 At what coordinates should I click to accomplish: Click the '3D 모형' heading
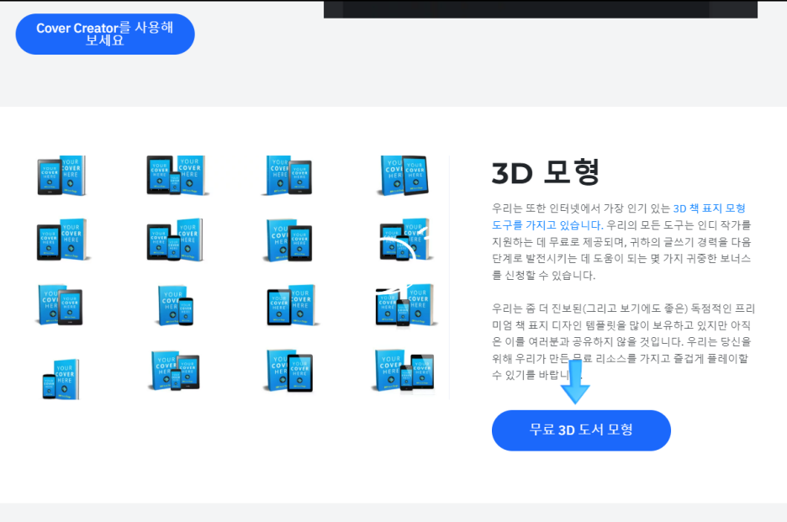[x=545, y=172]
